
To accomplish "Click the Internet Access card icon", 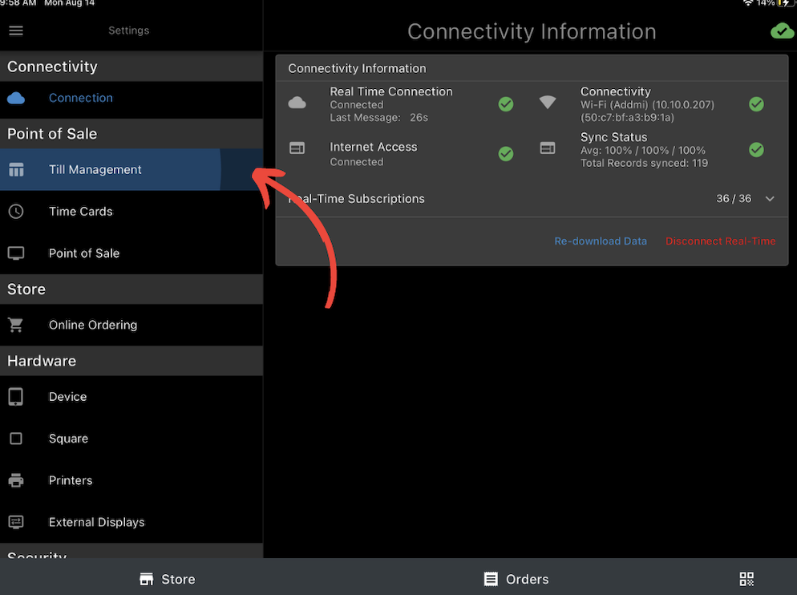I will click(x=297, y=148).
